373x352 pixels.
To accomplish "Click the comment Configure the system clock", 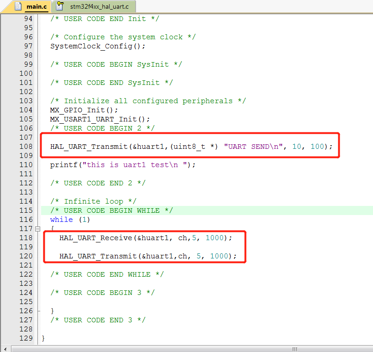I will click(123, 37).
